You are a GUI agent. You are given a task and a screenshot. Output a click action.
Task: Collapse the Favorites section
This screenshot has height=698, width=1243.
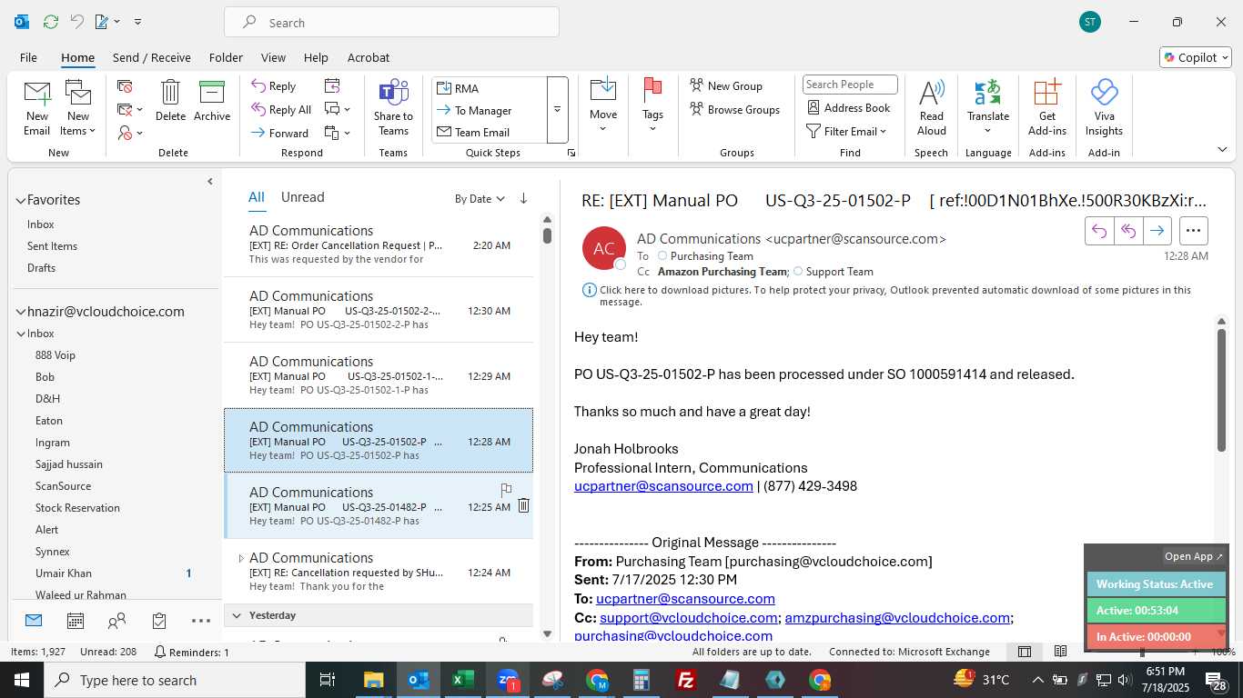tap(20, 200)
